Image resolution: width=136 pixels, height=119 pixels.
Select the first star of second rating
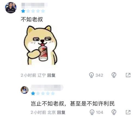point(33,93)
